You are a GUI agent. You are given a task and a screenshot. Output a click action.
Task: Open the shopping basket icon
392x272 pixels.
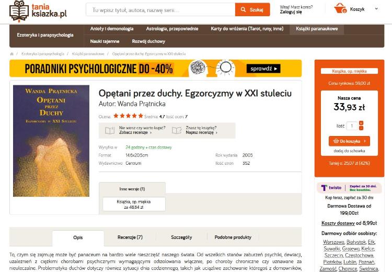340,8
